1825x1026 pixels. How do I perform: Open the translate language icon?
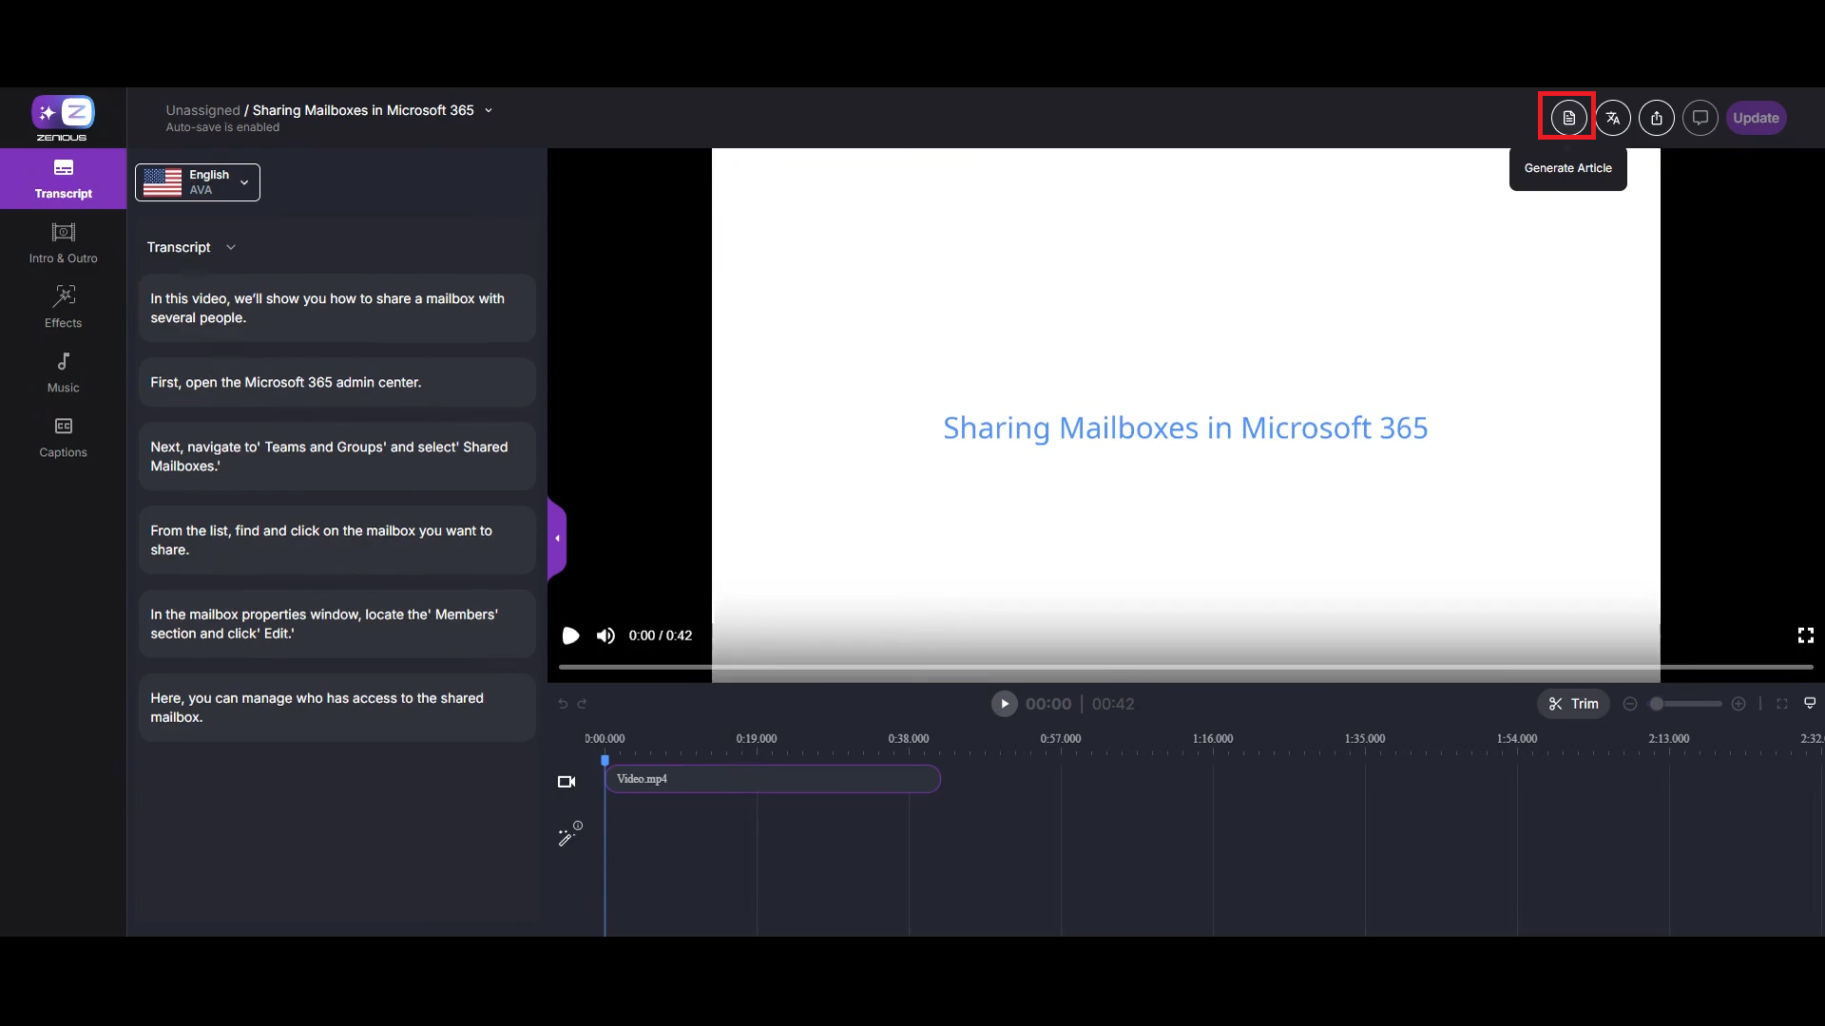(x=1613, y=118)
